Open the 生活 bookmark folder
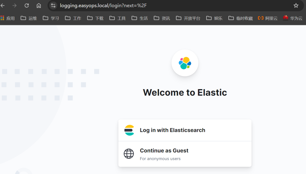Screen dimensions: 306x174 pyautogui.click(x=140, y=18)
